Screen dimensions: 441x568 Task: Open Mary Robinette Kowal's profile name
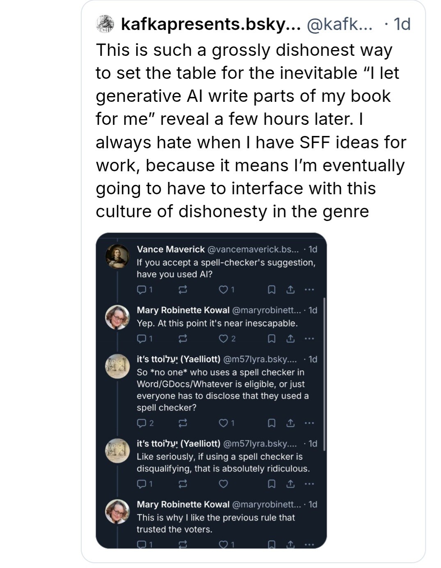[183, 310]
